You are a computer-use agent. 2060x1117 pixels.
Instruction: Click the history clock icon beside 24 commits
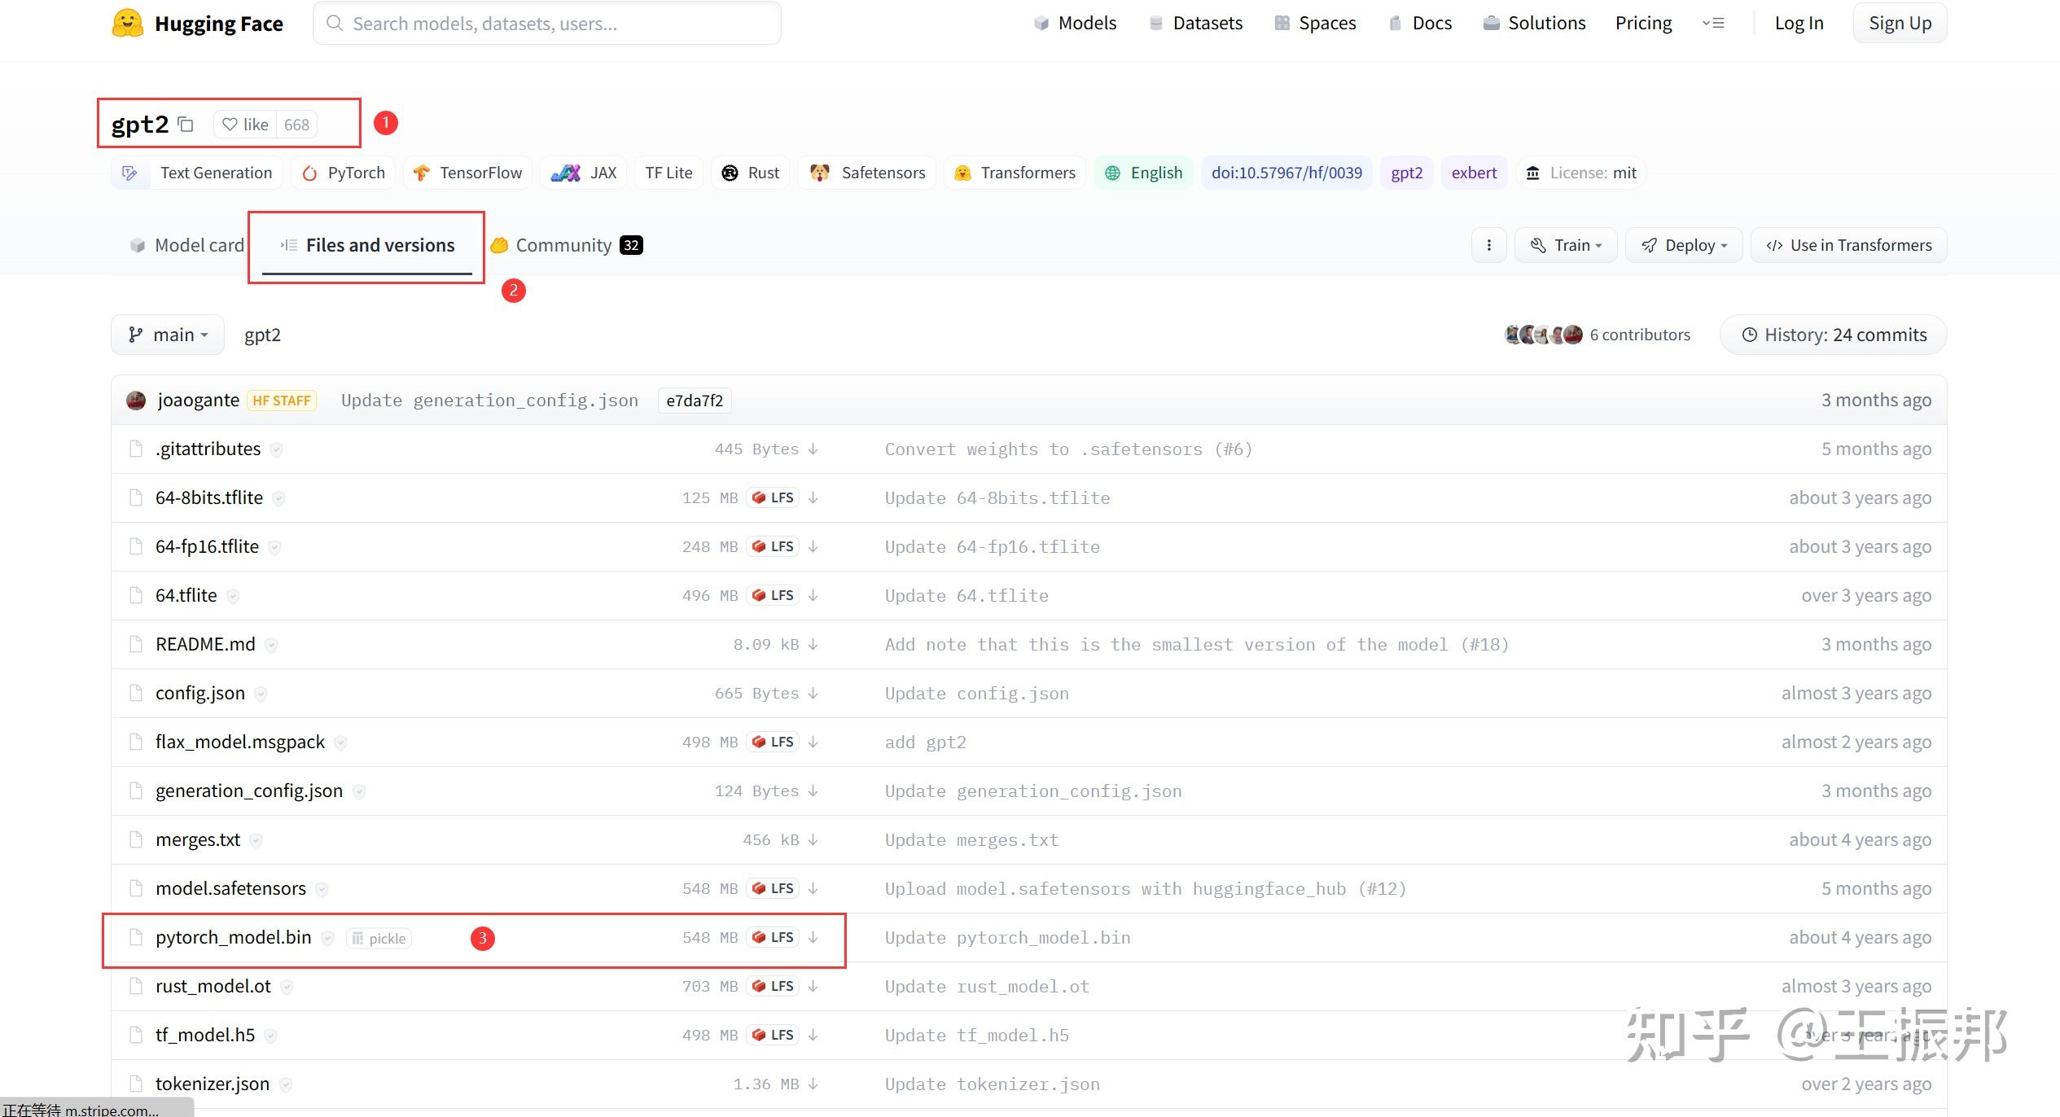pos(1751,335)
